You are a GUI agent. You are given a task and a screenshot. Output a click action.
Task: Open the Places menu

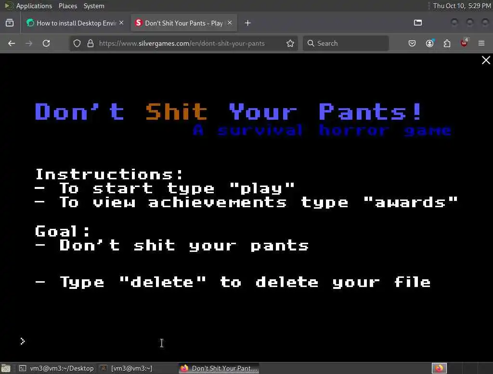[x=67, y=6]
